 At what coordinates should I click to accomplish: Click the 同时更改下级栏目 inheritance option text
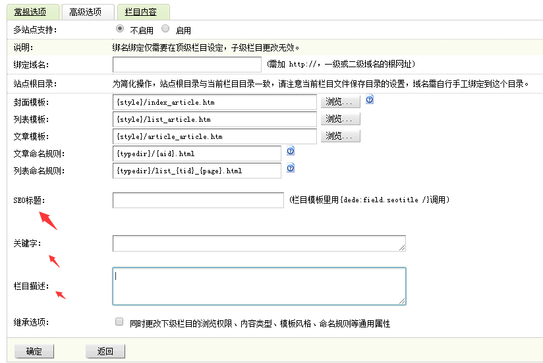pyautogui.click(x=260, y=323)
